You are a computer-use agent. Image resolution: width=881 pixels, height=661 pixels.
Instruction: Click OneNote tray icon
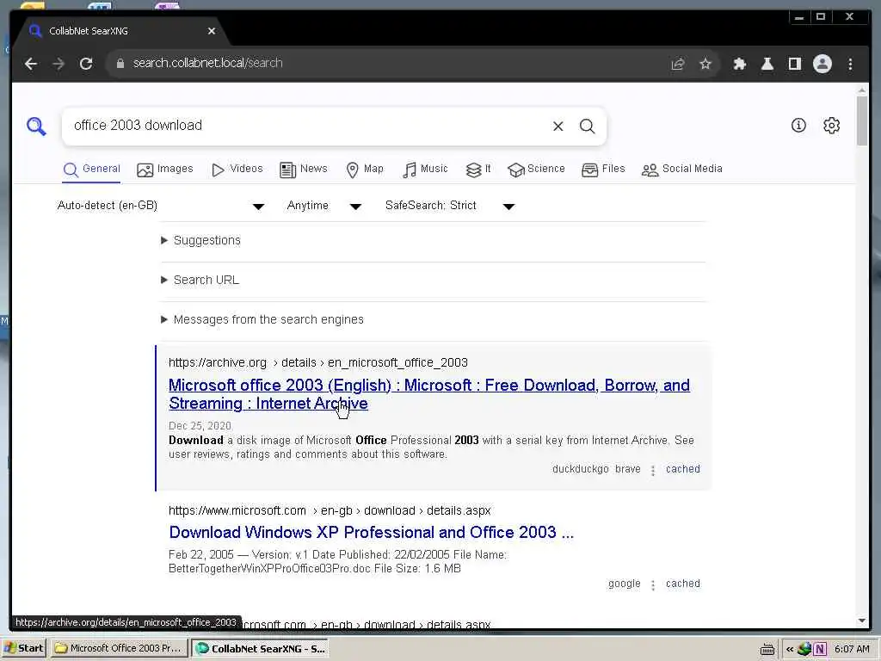pyautogui.click(x=820, y=649)
